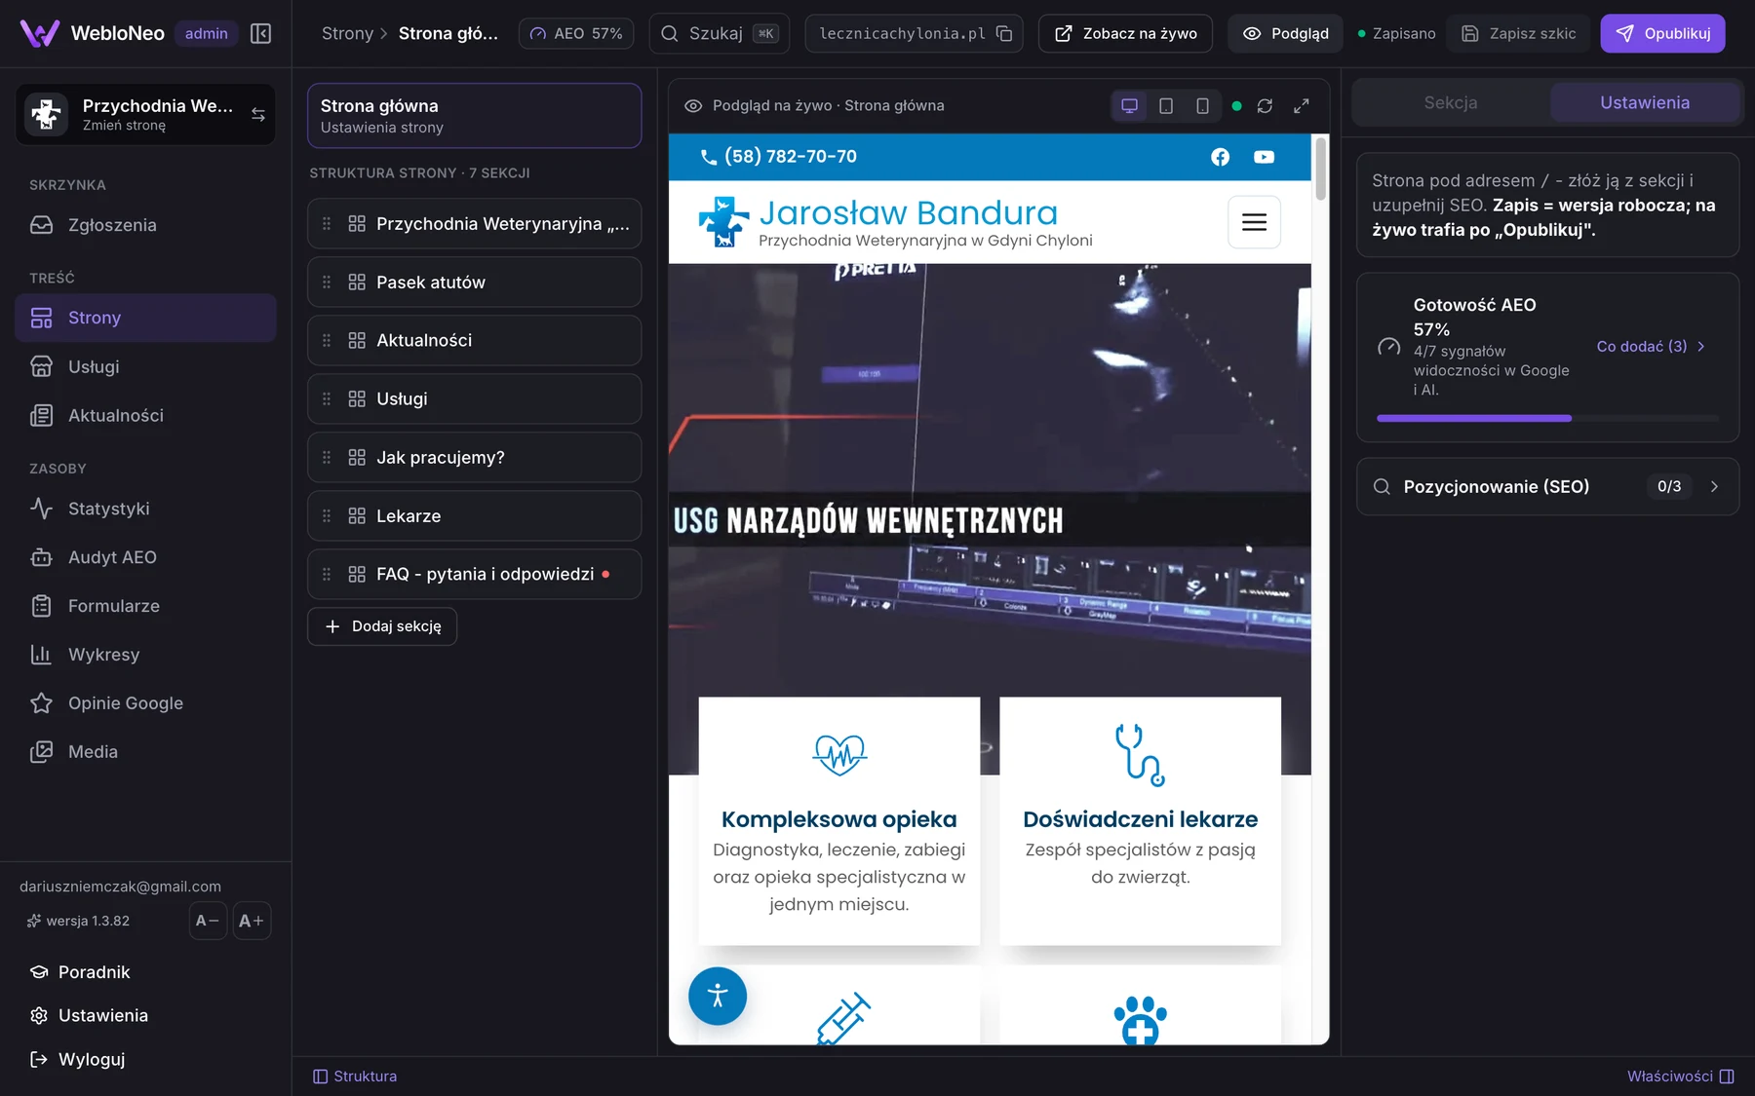Screen dimensions: 1755x1096
Task: Increase font size with A+ button
Action: (x=252, y=921)
